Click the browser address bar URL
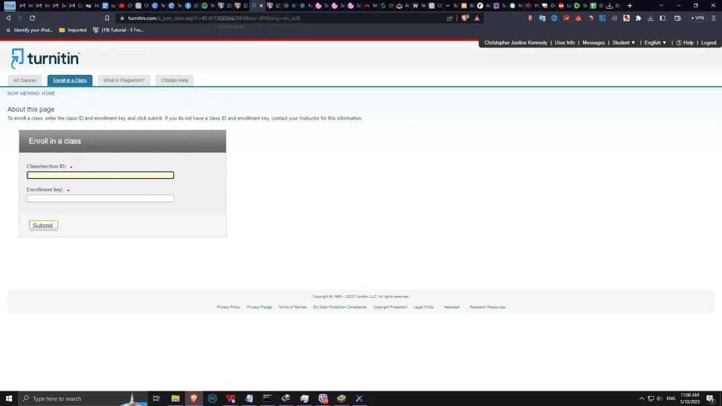This screenshot has height=406, width=722. [214, 18]
